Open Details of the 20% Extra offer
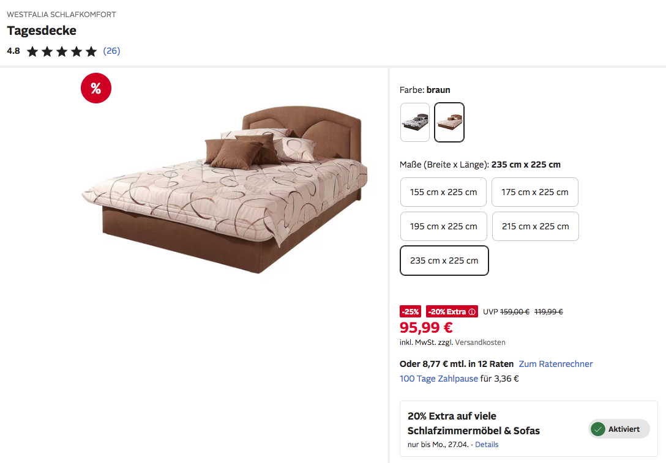Screen dimensions: 666x463 click(x=487, y=444)
